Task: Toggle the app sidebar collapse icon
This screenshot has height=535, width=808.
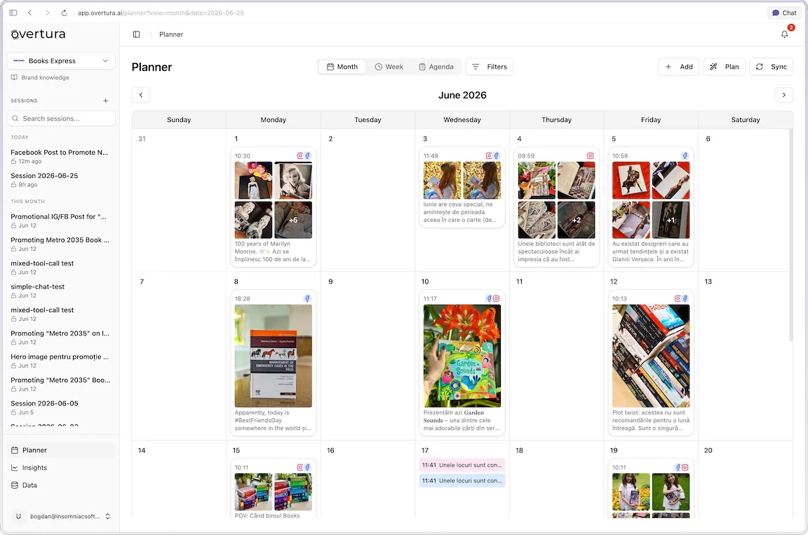Action: click(137, 34)
